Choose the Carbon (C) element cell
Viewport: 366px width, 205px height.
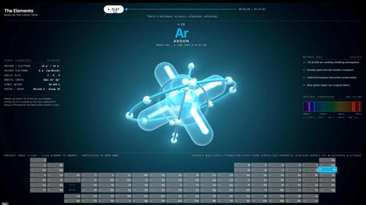tap(259, 165)
